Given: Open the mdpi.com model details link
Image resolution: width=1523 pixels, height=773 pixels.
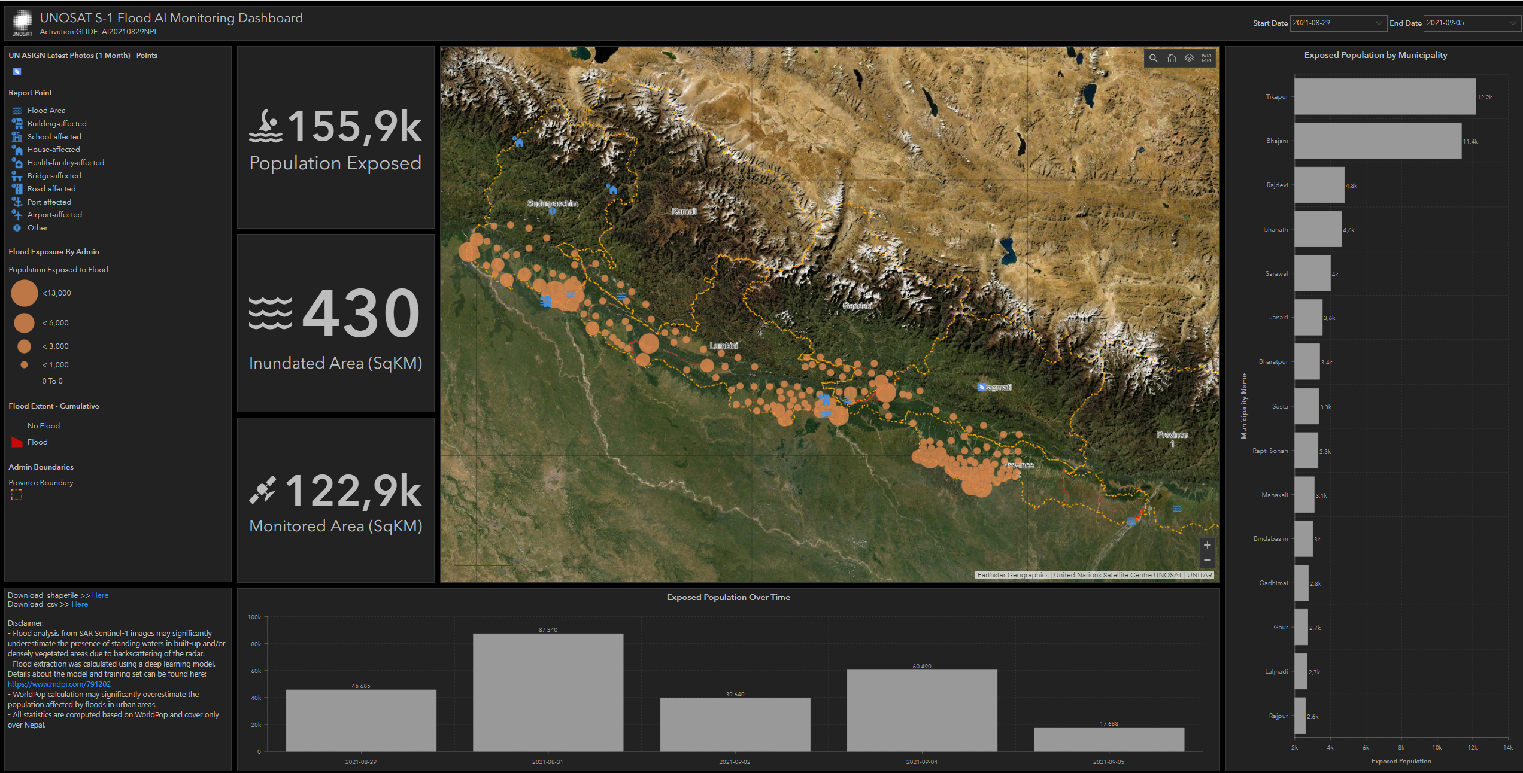Looking at the screenshot, I should pyautogui.click(x=59, y=684).
